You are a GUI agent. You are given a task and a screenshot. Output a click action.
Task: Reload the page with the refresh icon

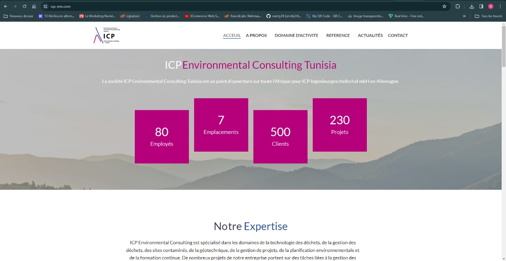25,6
